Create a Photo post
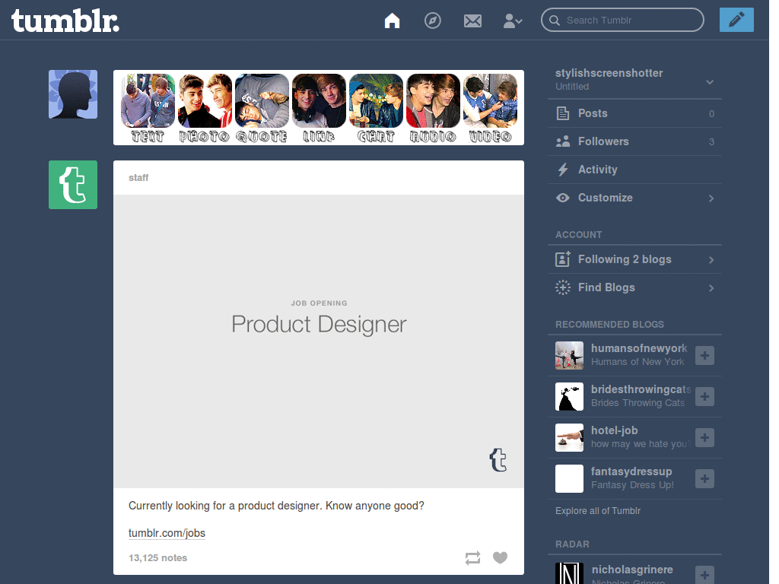779x584 pixels. [x=205, y=108]
